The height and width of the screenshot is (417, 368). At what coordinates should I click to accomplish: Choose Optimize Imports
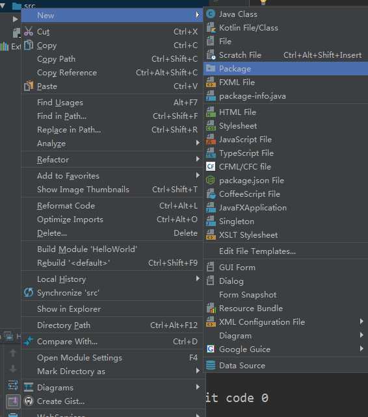coord(112,219)
